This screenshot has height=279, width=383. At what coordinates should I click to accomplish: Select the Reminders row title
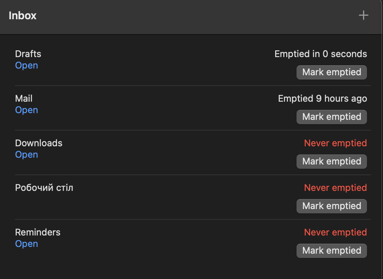pos(38,232)
